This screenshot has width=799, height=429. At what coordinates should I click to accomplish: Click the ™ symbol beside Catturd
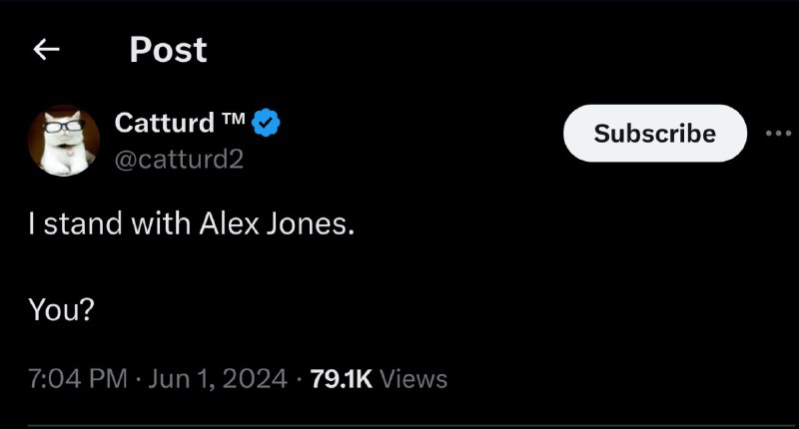point(234,119)
